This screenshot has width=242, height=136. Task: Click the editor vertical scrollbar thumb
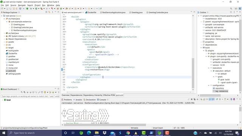(x=193, y=73)
